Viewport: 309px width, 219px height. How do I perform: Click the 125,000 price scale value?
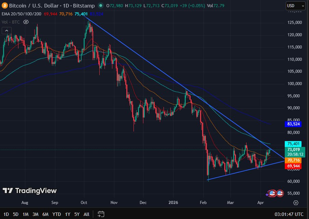(295, 23)
